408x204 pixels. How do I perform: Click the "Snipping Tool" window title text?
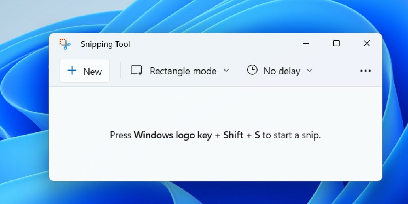(x=105, y=44)
